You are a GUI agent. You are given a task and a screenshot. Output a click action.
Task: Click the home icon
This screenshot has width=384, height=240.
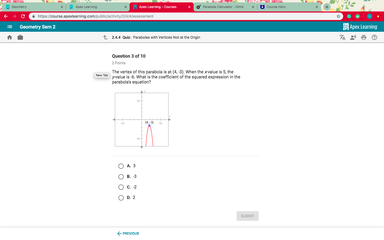[10, 37]
